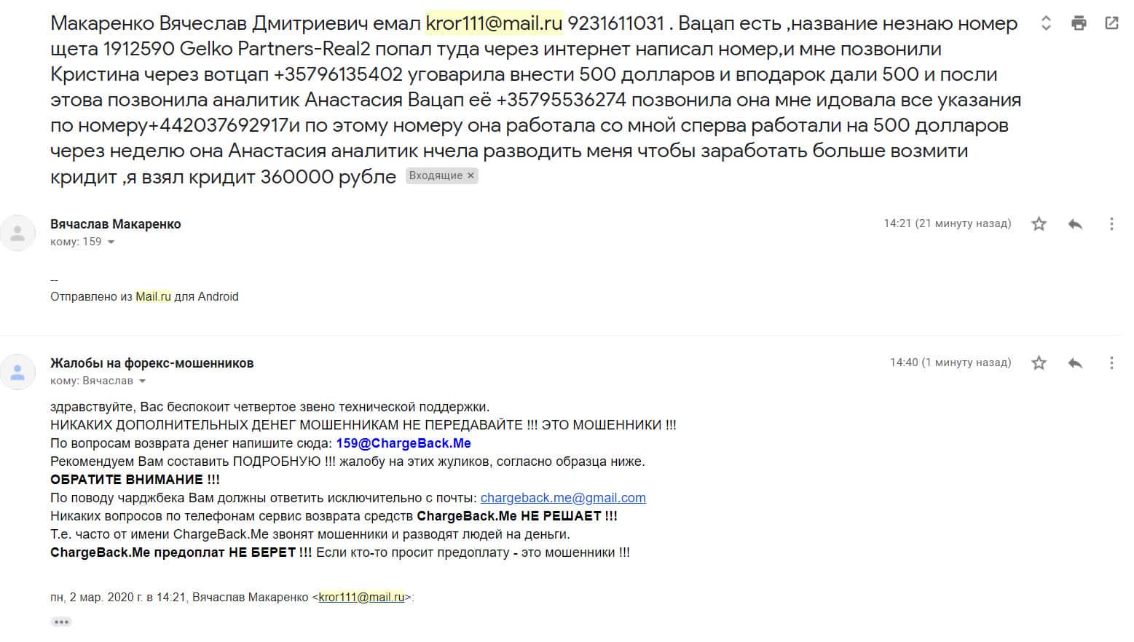
Task: Expand all messages in the thread
Action: [x=1046, y=23]
